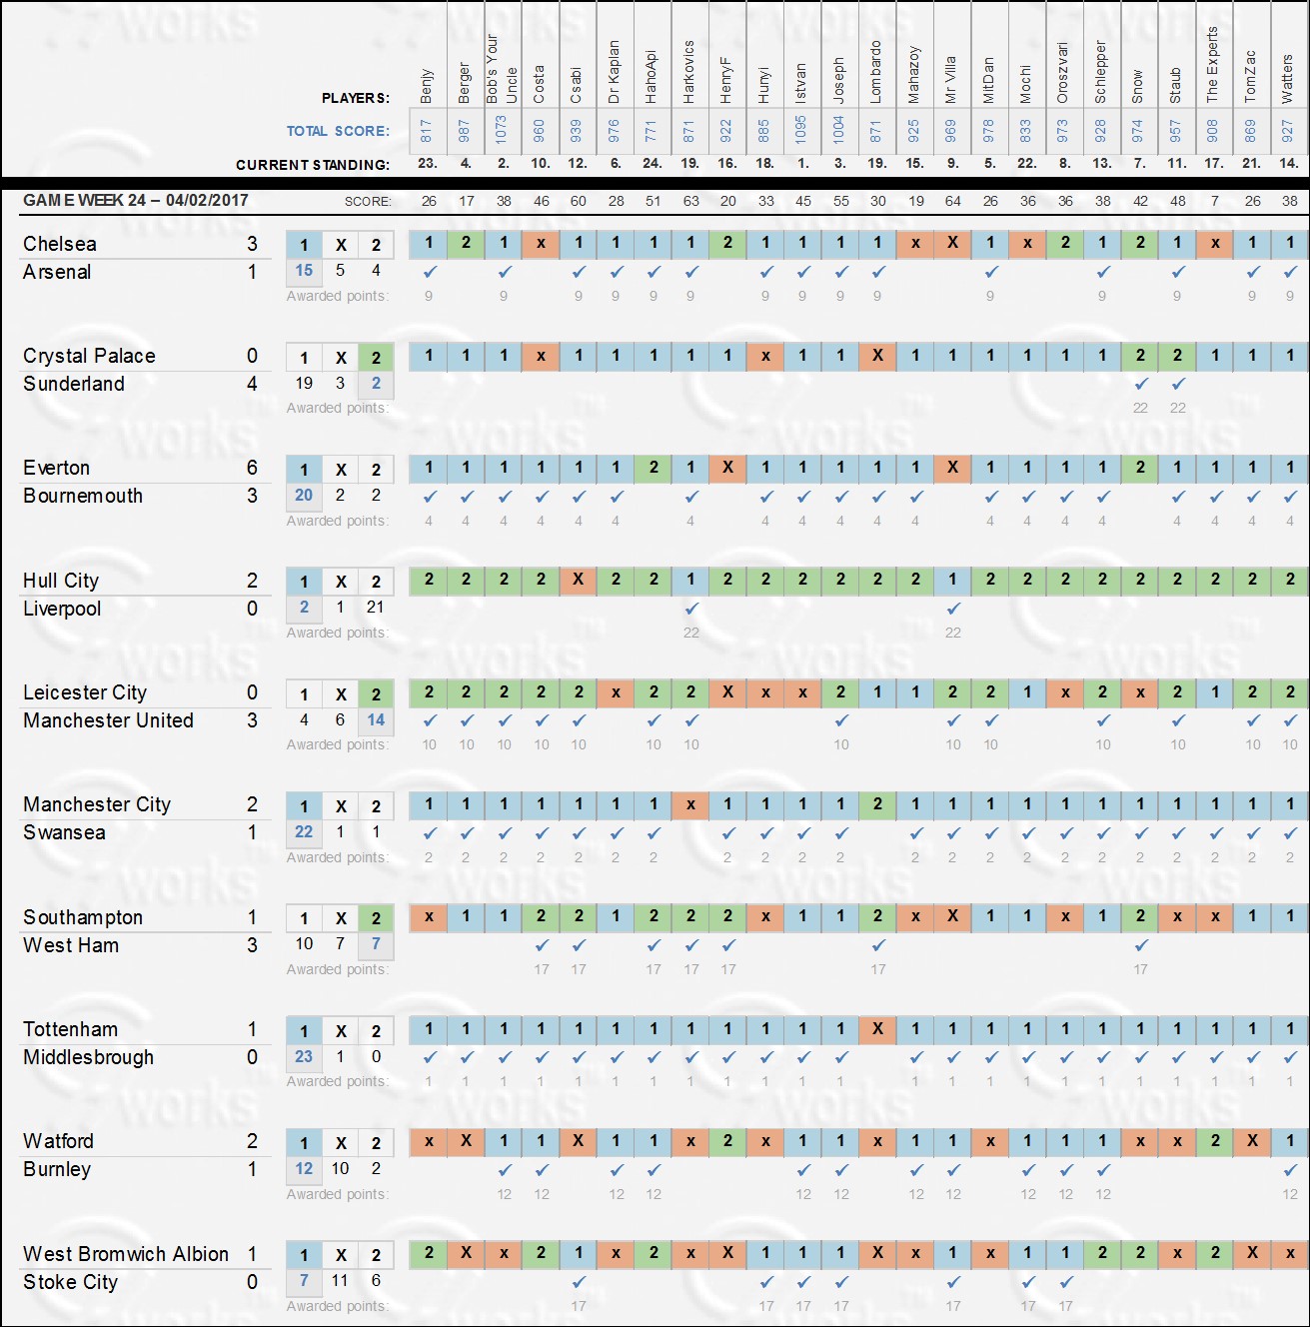The width and height of the screenshot is (1310, 1327).
Task: Click Harkovics' game week score of 63
Action: [690, 201]
